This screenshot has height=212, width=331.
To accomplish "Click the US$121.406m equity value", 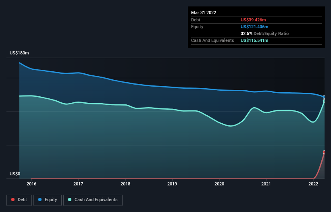I will coord(254,27).
